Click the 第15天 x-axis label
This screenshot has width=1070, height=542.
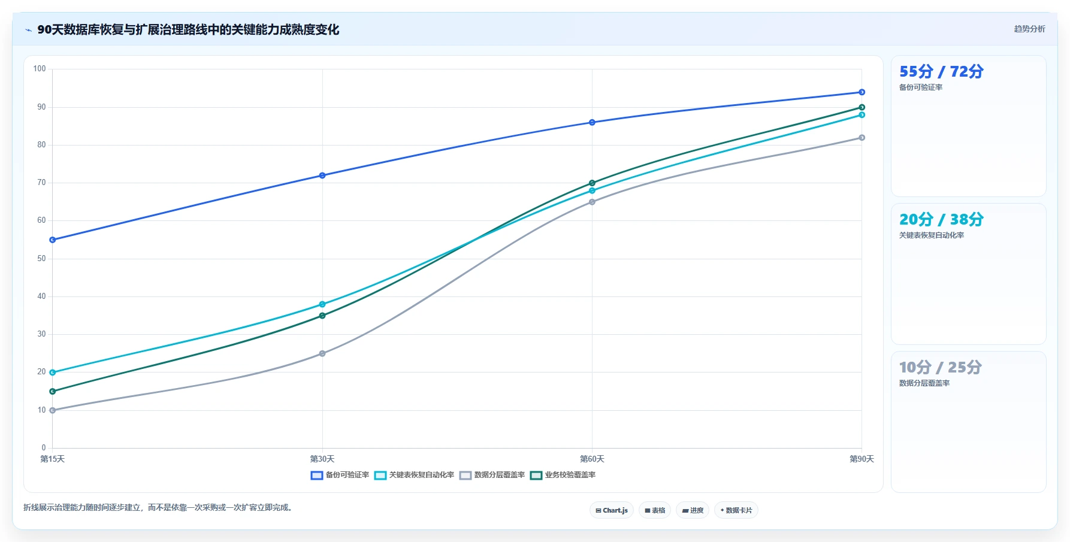[x=53, y=459]
